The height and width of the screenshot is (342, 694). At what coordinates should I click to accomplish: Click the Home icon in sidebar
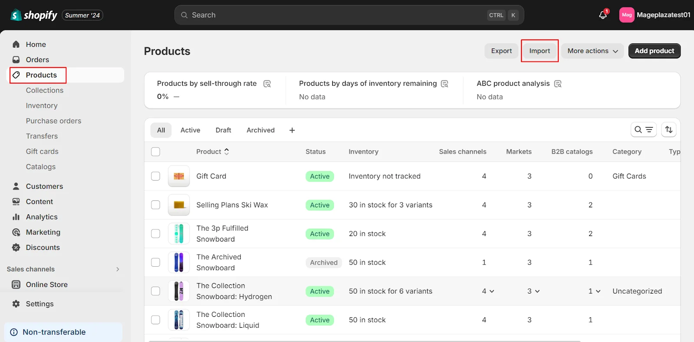pyautogui.click(x=16, y=44)
